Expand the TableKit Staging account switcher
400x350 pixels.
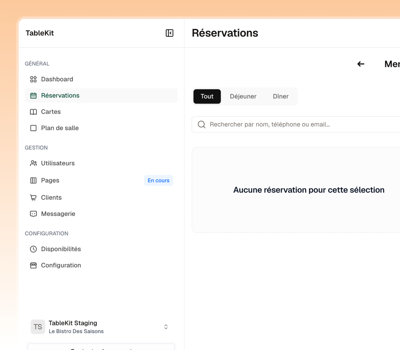[101, 327]
